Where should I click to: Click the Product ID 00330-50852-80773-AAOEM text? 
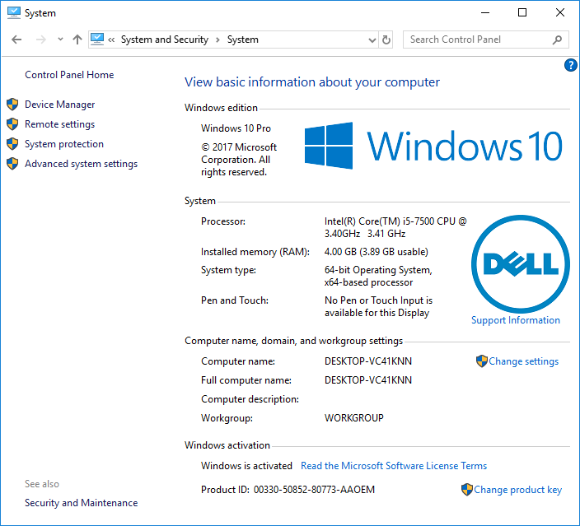pos(288,490)
